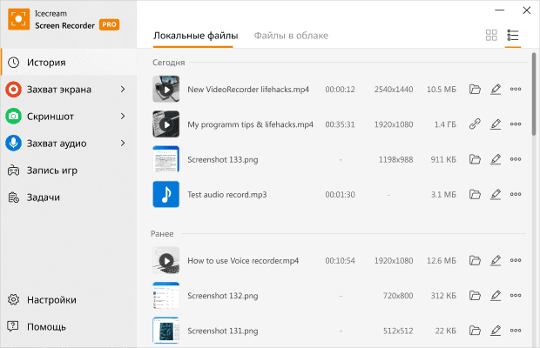Play the New VideoRecorder lifehacks thumbnail

click(165, 90)
